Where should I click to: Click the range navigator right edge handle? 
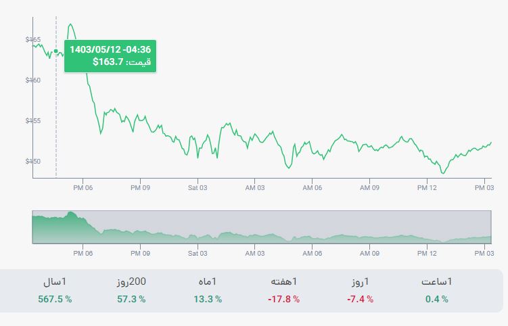coord(492,227)
